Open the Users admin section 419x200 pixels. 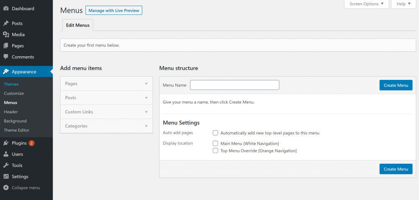(x=17, y=154)
